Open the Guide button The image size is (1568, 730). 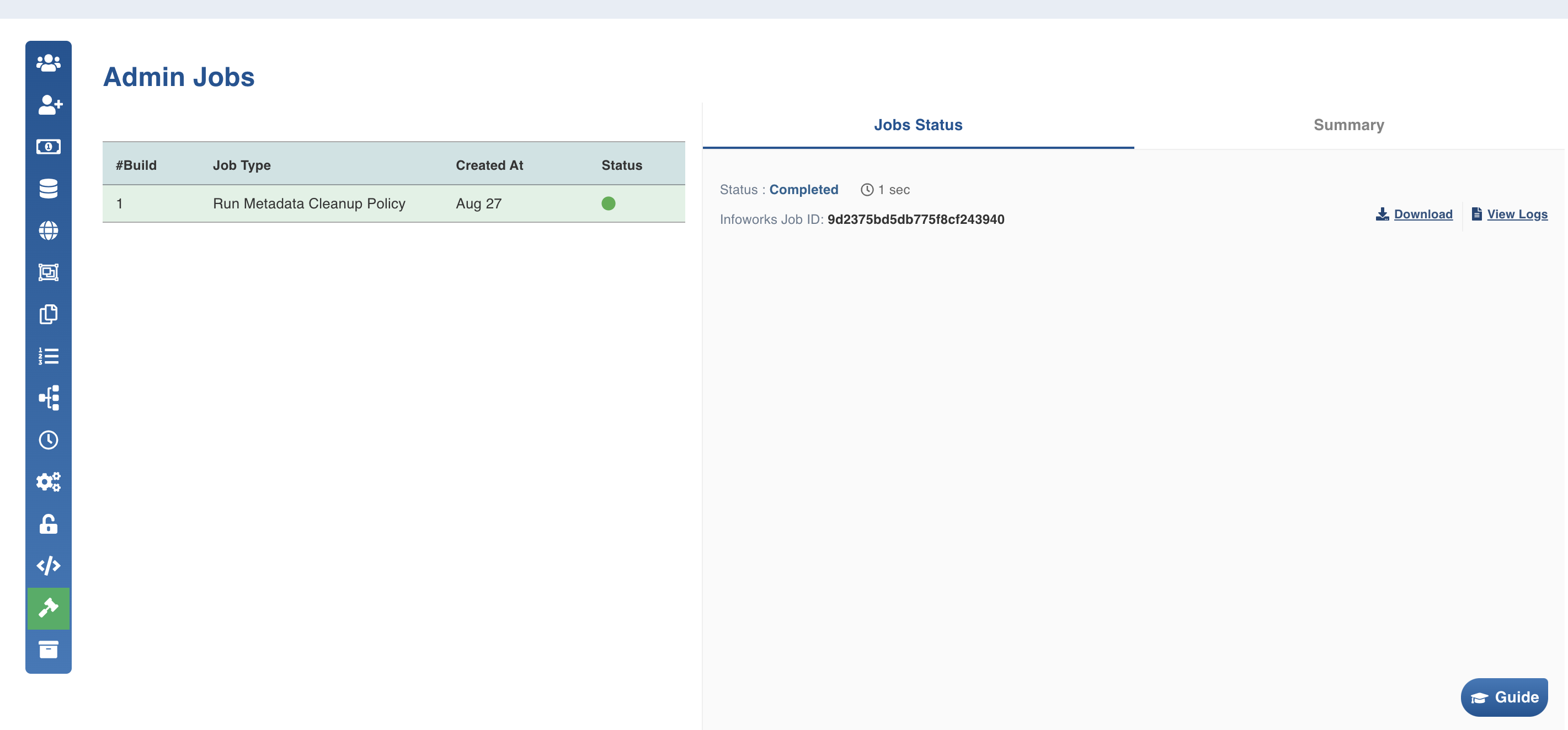pyautogui.click(x=1503, y=697)
